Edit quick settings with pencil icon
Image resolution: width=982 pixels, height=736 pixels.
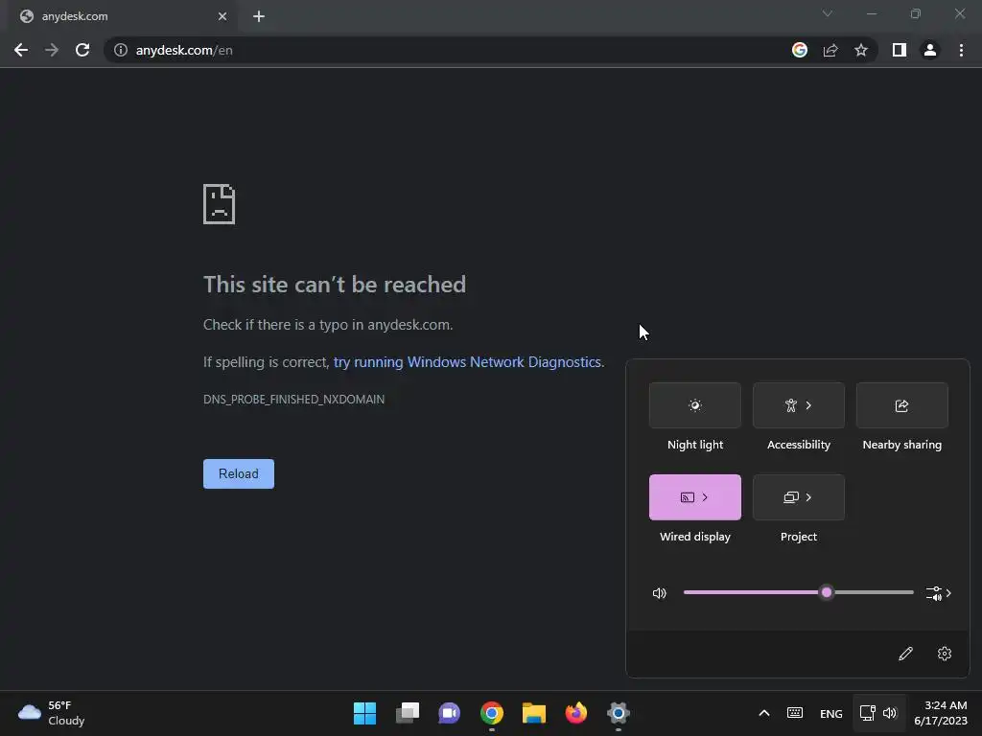(x=905, y=654)
